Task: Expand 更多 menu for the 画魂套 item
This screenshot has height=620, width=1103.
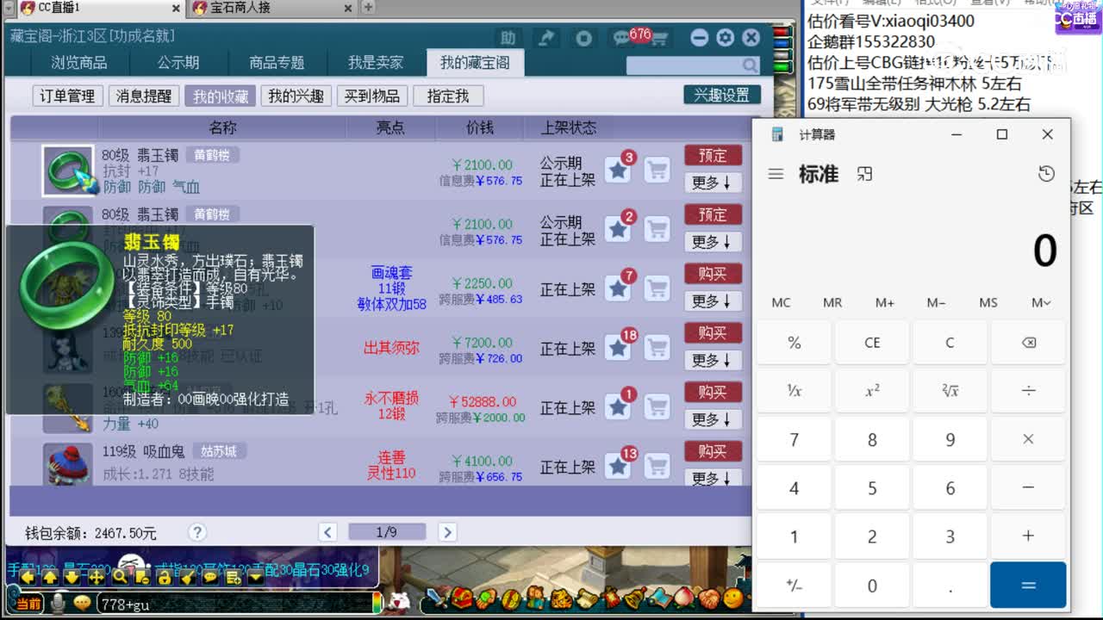Action: pyautogui.click(x=713, y=301)
